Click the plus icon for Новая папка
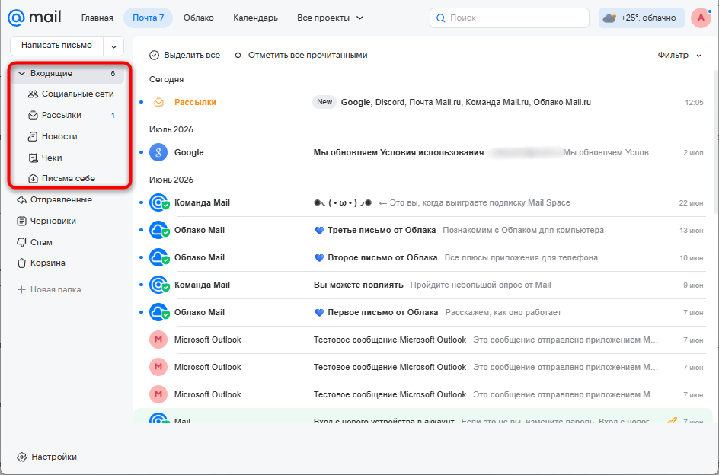This screenshot has width=719, height=475. [21, 290]
